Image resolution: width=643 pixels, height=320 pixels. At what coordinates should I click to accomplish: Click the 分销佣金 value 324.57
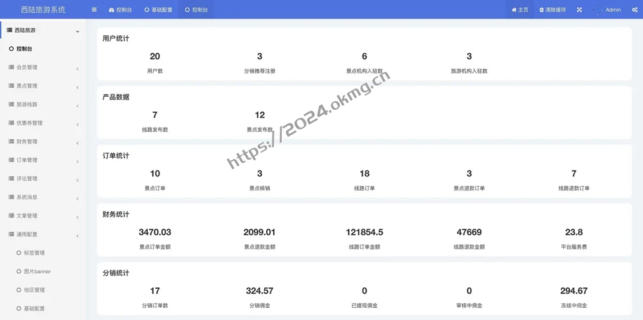(260, 291)
